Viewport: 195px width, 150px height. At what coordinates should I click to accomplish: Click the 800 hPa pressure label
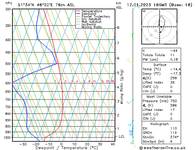9,114
